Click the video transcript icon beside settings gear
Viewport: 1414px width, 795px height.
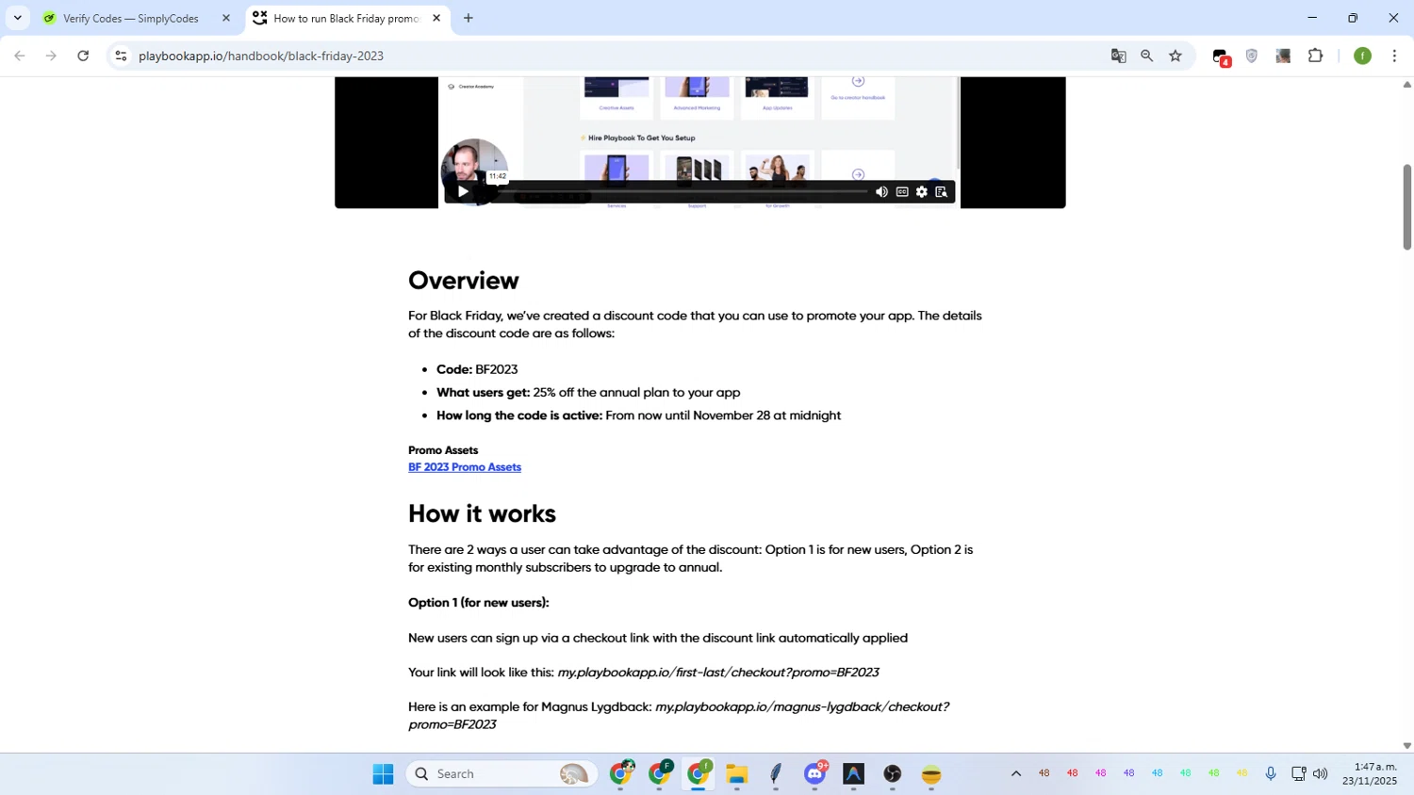pyautogui.click(x=941, y=191)
